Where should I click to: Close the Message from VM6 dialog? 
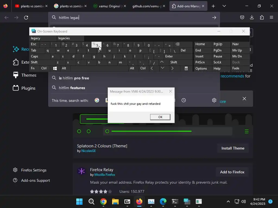pos(170,92)
